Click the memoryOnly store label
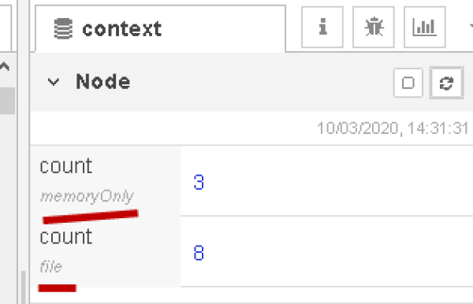Image resolution: width=473 pixels, height=304 pixels. 87,196
